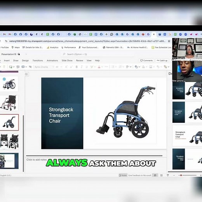Open the Slide Show ribbon tab
Viewport: 202px width, 202px height.
coord(67,61)
